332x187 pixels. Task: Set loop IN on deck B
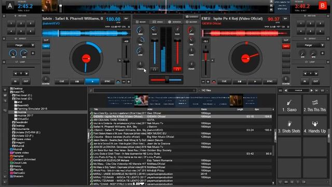(305, 81)
